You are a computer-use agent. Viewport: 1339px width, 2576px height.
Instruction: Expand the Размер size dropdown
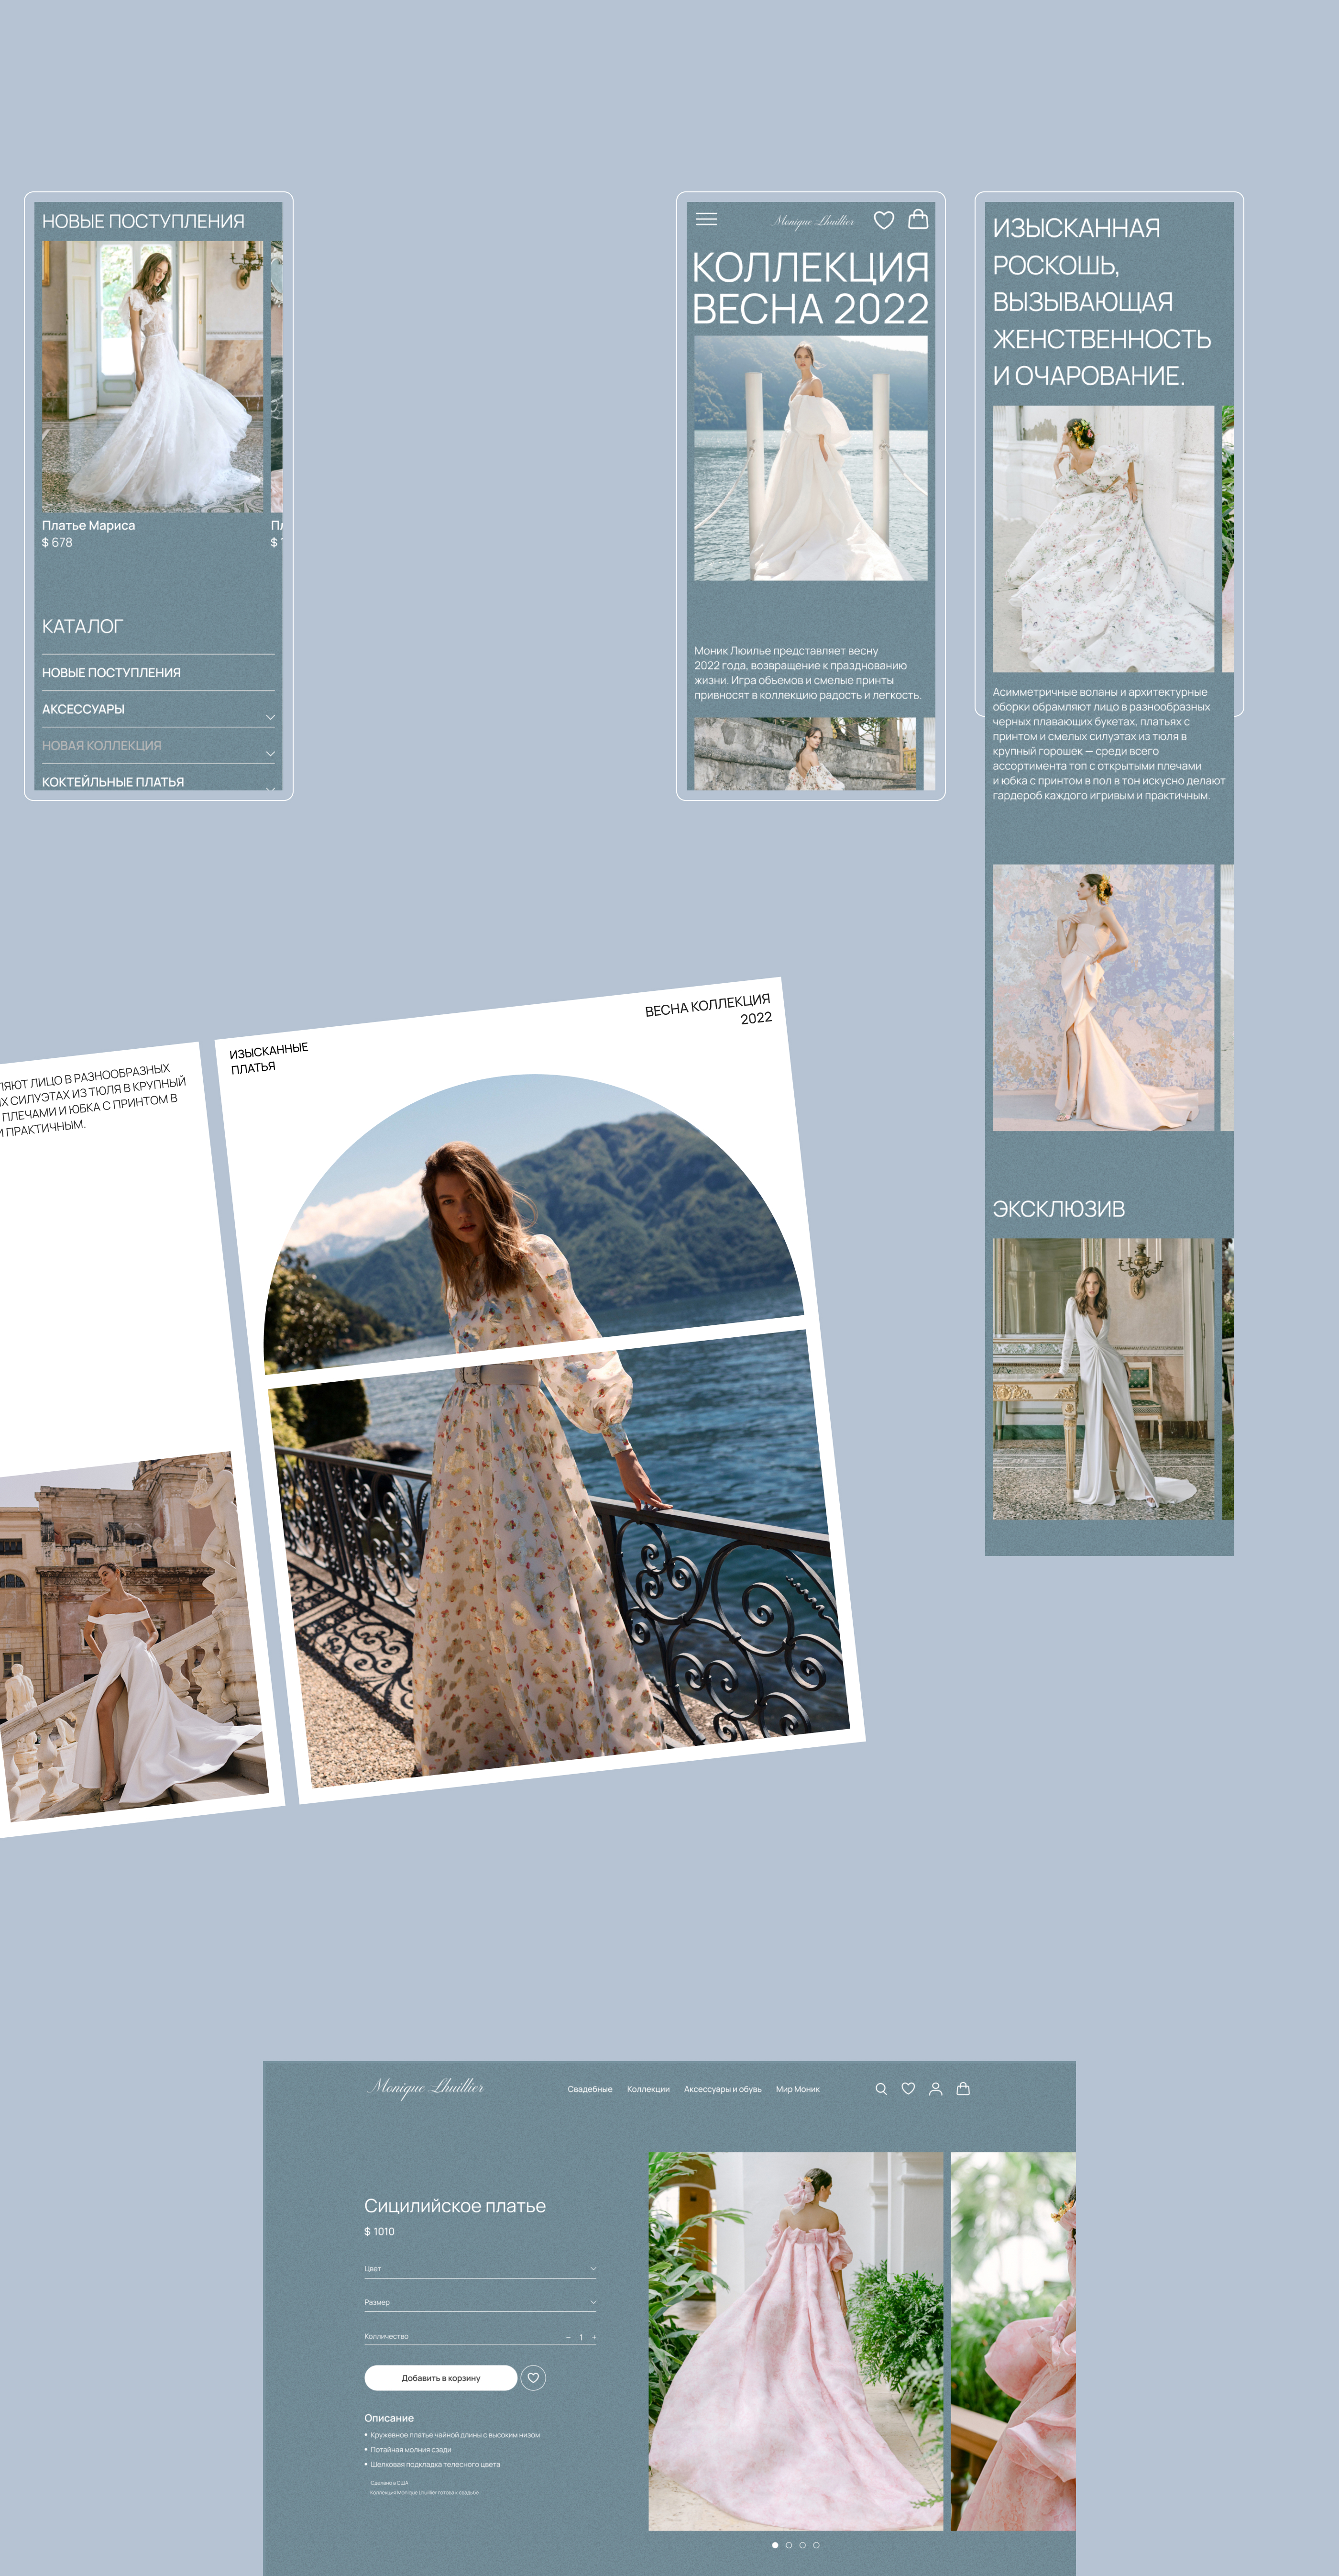point(593,2302)
